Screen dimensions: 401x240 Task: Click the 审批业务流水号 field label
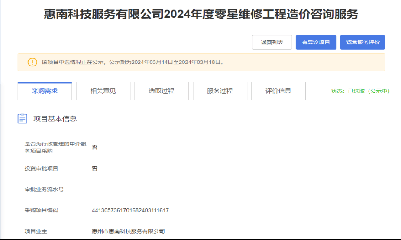pyautogui.click(x=44, y=189)
